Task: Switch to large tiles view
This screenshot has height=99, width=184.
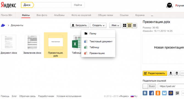Action: pos(125,26)
